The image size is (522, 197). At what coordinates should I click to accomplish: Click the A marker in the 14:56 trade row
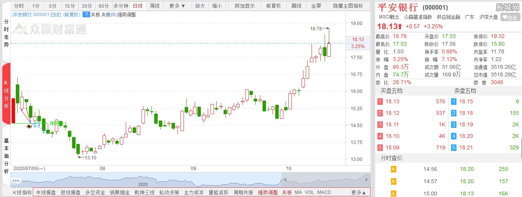point(393,169)
